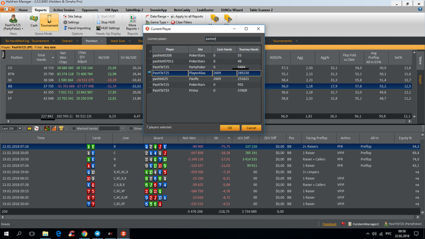Open the HM Apps ribbon tab
Image resolution: width=425 pixels, height=239 pixels.
coord(111,10)
